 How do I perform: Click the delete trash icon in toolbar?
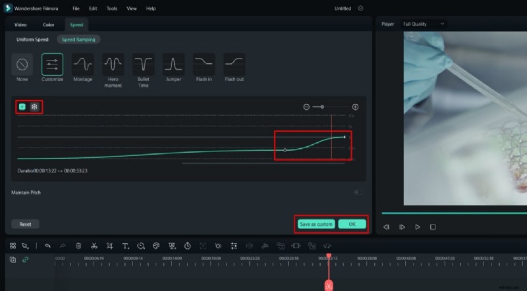tap(78, 246)
